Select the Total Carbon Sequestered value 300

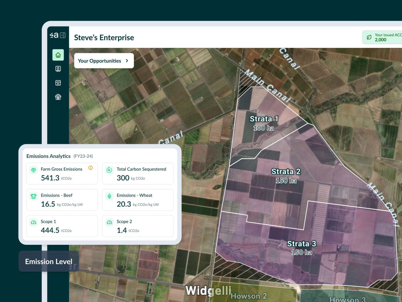pyautogui.click(x=123, y=178)
